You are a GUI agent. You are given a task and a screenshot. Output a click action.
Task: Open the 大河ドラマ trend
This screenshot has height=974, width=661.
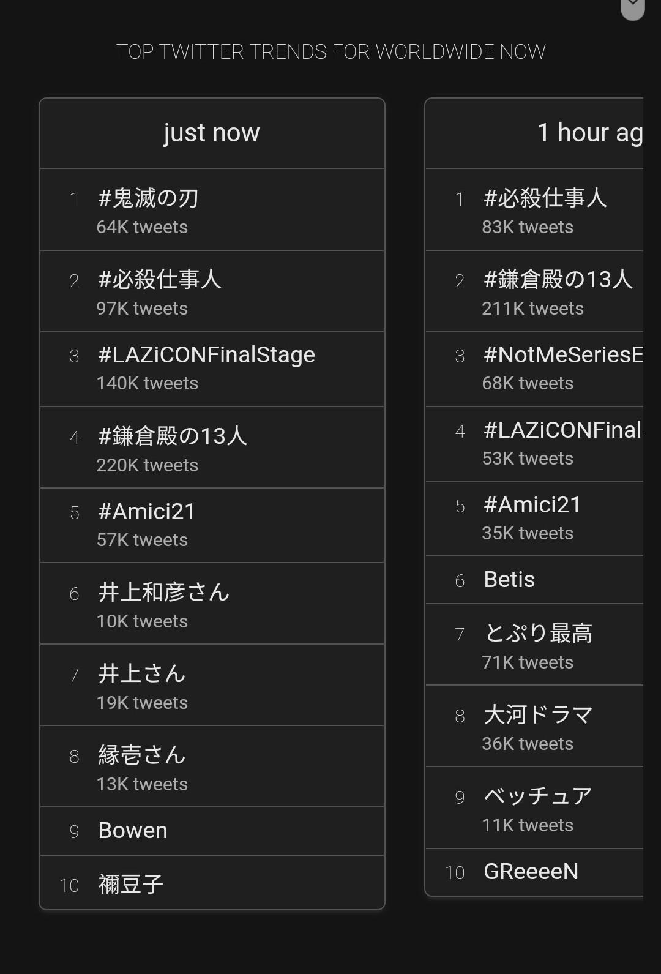point(538,715)
